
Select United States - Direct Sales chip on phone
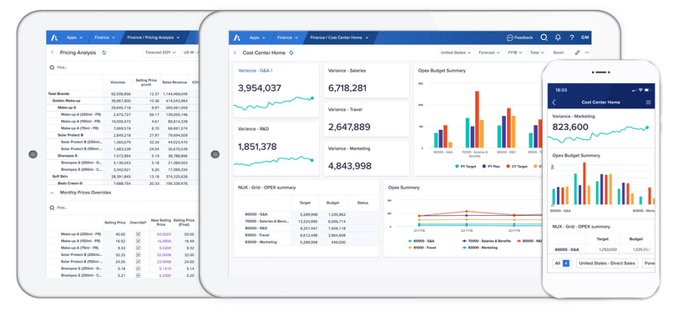point(607,263)
